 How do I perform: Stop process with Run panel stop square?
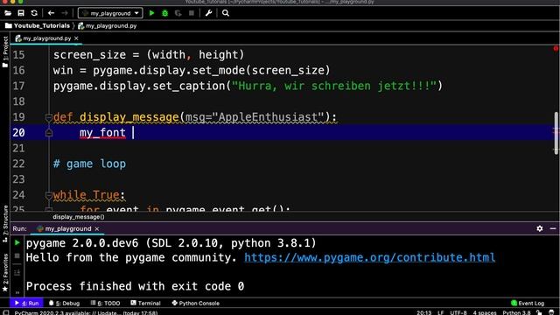[x=17, y=256]
